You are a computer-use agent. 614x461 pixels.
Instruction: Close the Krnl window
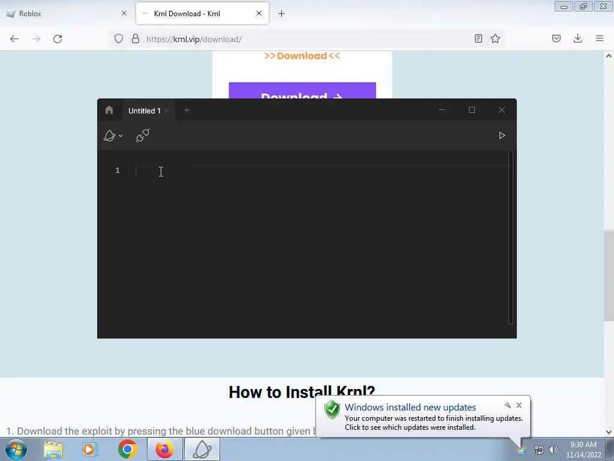tap(502, 110)
